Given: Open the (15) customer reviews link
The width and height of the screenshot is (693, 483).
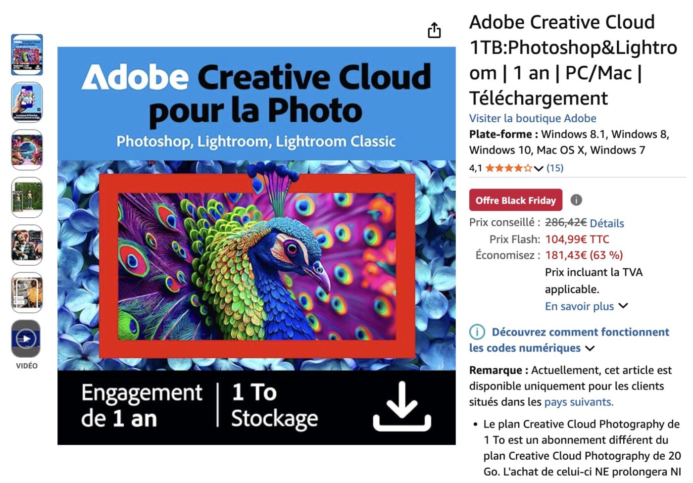Looking at the screenshot, I should (x=555, y=168).
